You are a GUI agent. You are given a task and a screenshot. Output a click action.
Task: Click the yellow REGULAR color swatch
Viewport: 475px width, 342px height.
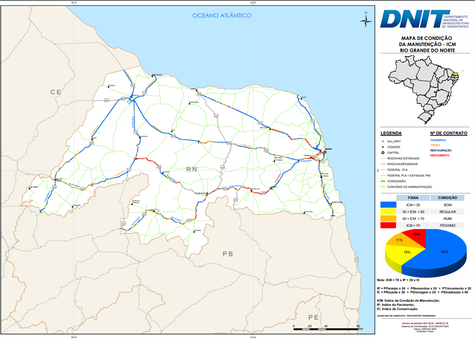click(388, 212)
